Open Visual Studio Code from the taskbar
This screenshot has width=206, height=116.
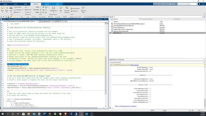click(71, 114)
